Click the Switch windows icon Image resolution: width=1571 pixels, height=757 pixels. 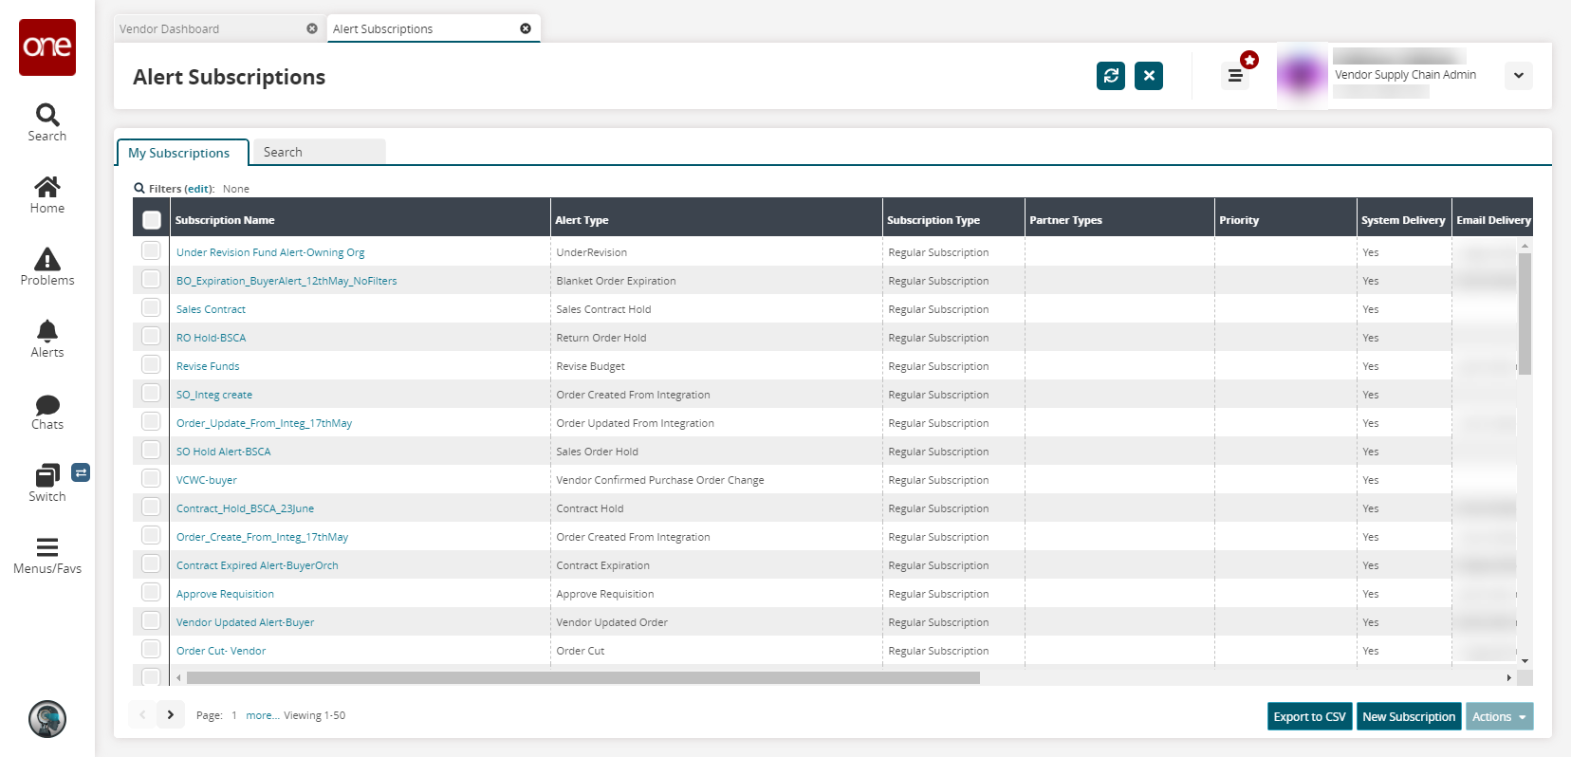pyautogui.click(x=47, y=483)
